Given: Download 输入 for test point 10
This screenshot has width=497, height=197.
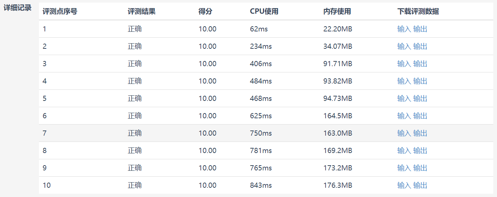Looking at the screenshot, I should click(x=404, y=185).
